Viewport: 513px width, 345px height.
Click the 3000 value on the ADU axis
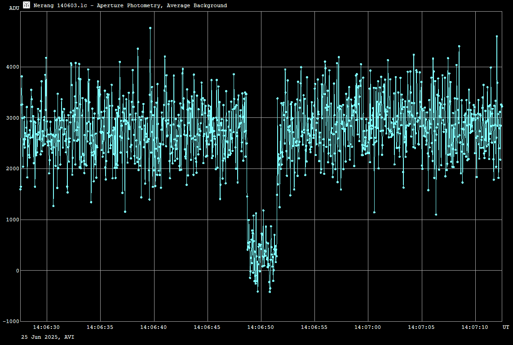coord(12,118)
